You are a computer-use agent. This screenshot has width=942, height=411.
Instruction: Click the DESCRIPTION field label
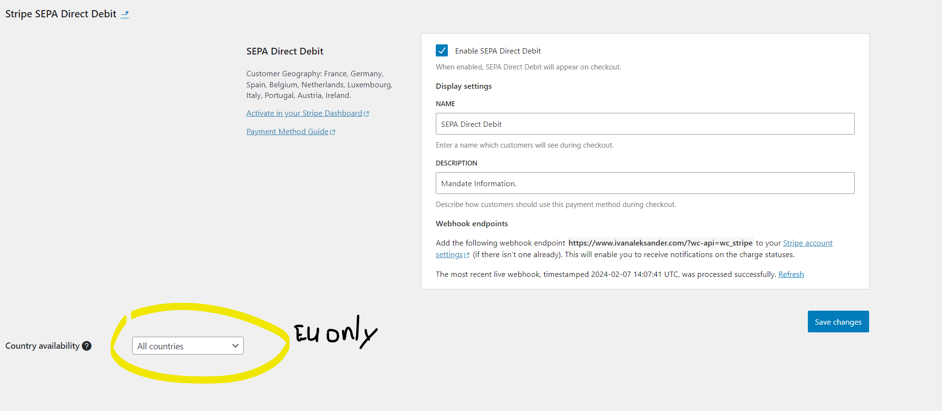457,163
